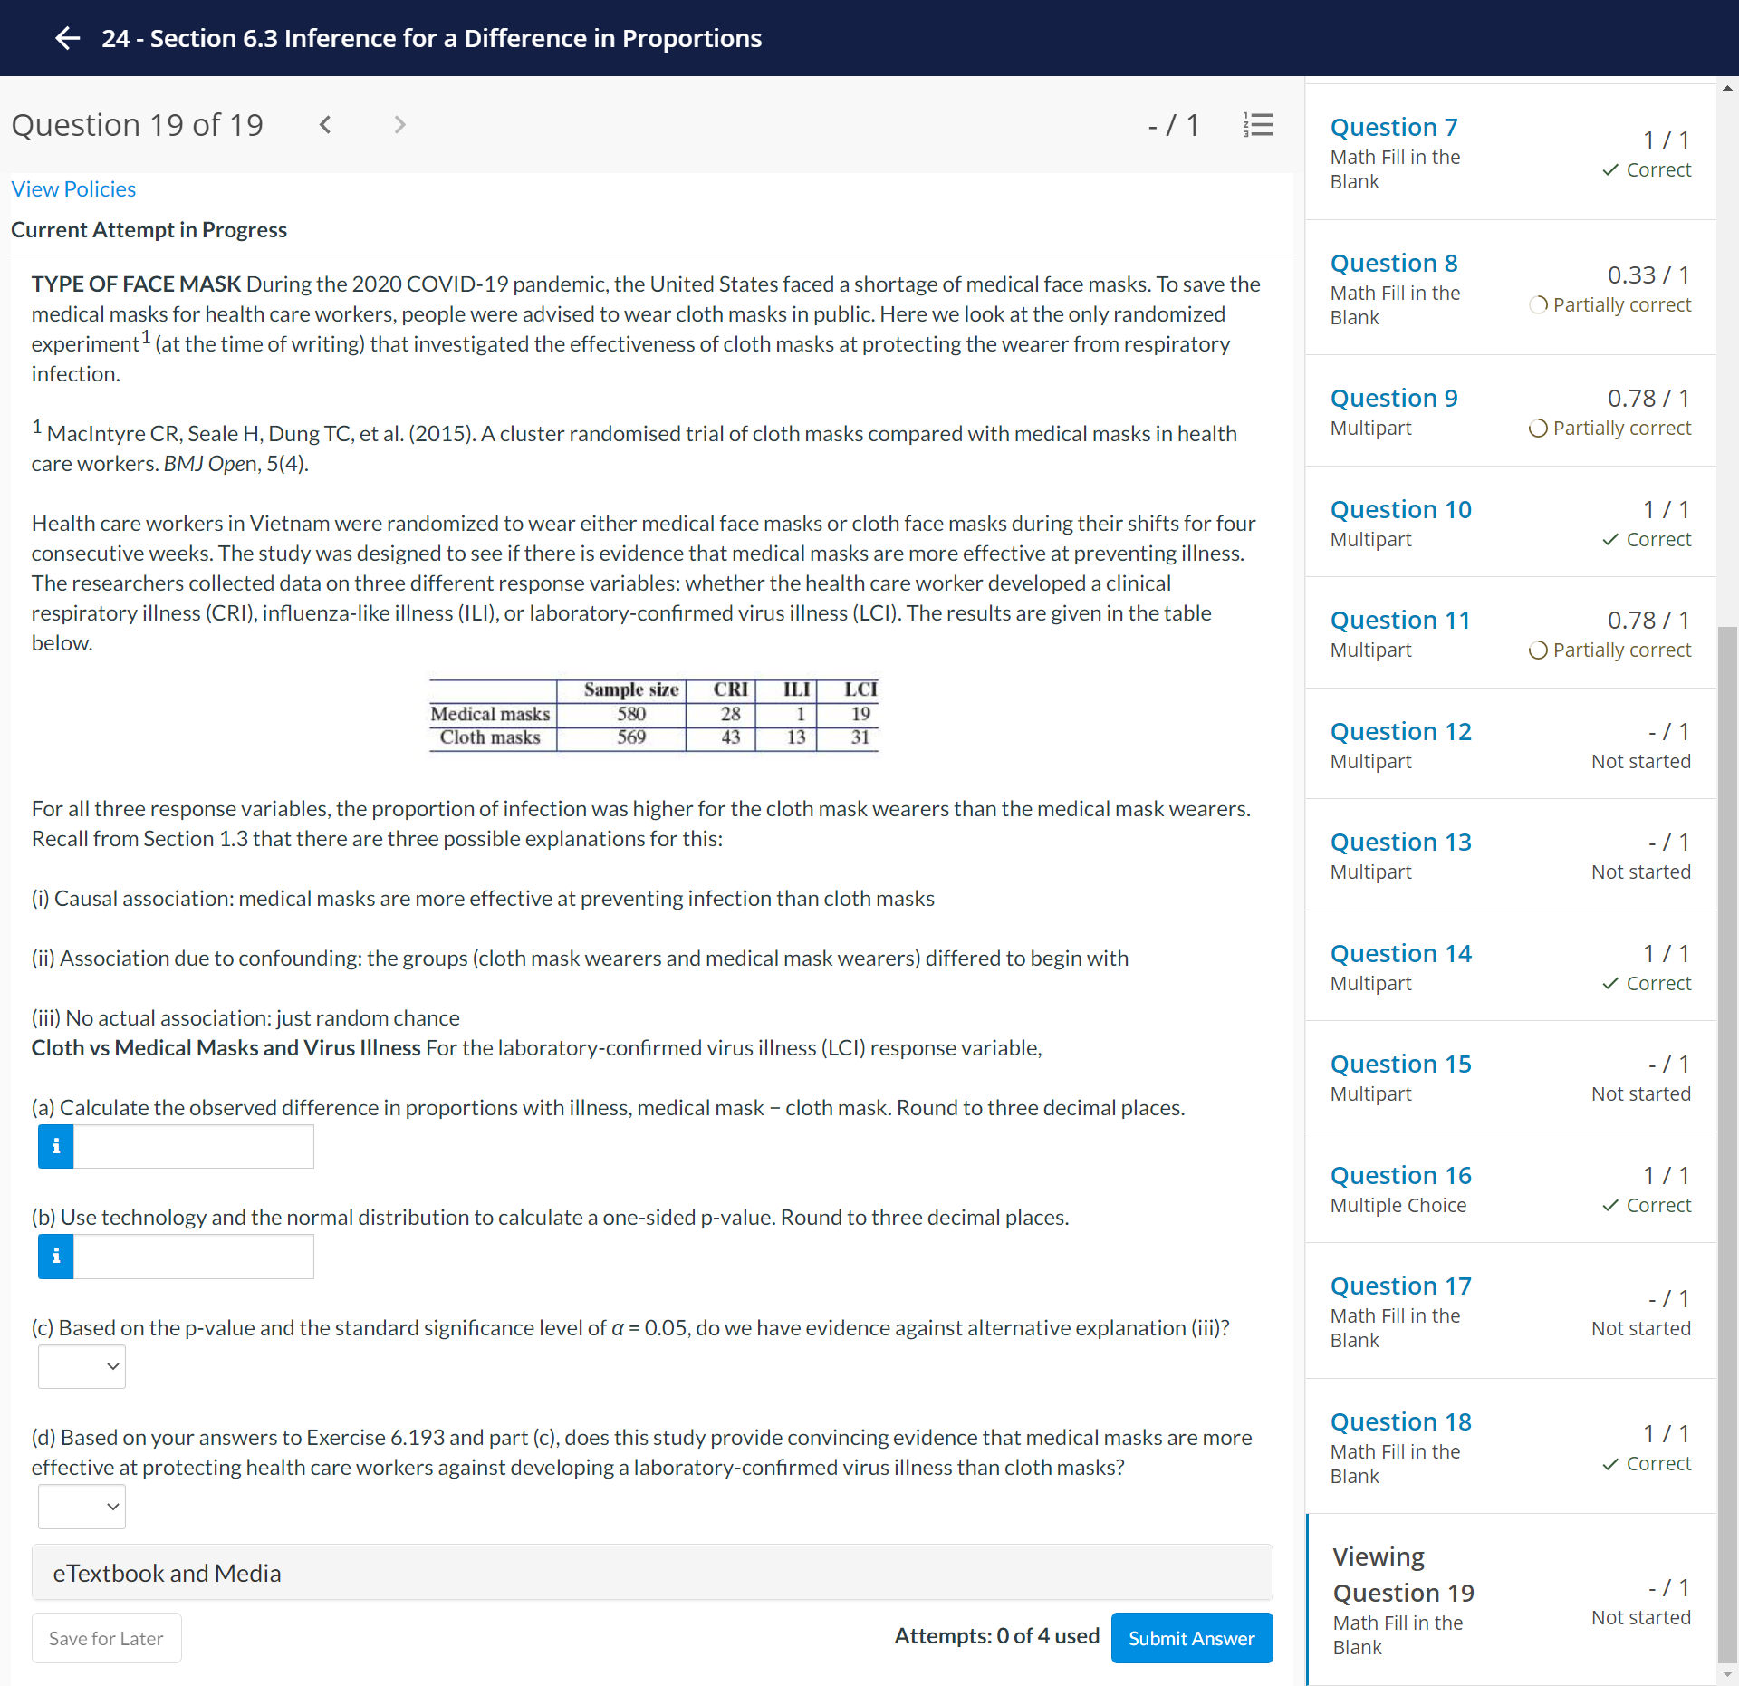
Task: Open Question 12 in sidebar
Action: [1400, 731]
